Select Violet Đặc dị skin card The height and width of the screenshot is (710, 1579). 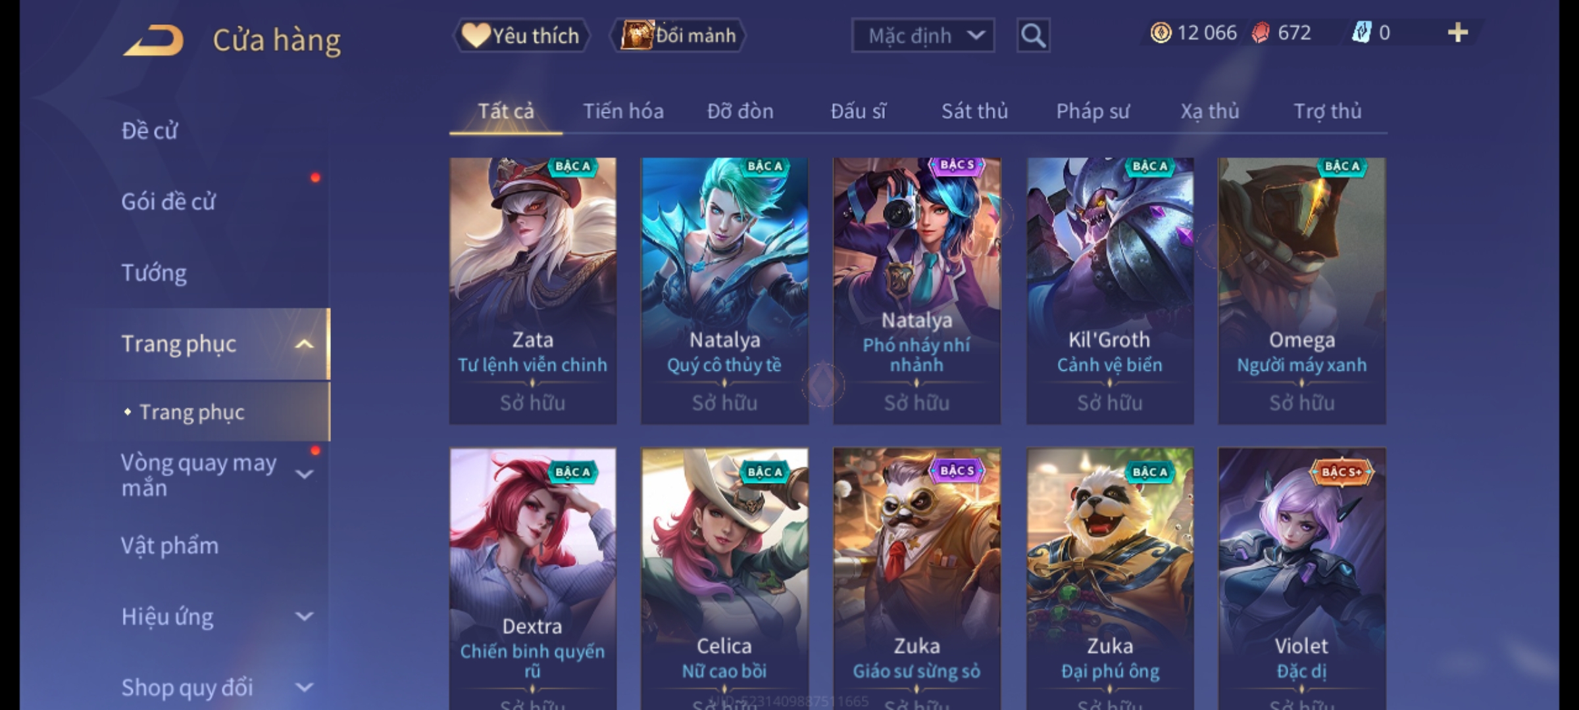click(1302, 579)
